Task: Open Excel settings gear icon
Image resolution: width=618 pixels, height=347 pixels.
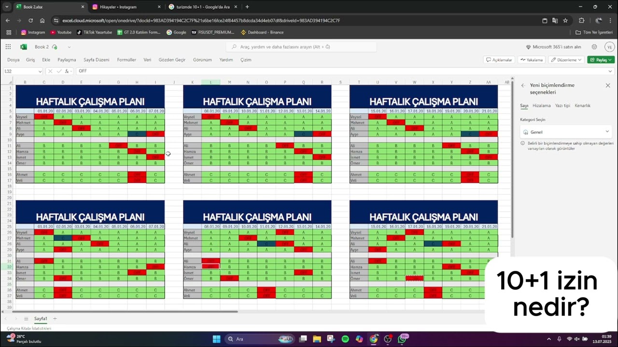Action: coord(594,47)
